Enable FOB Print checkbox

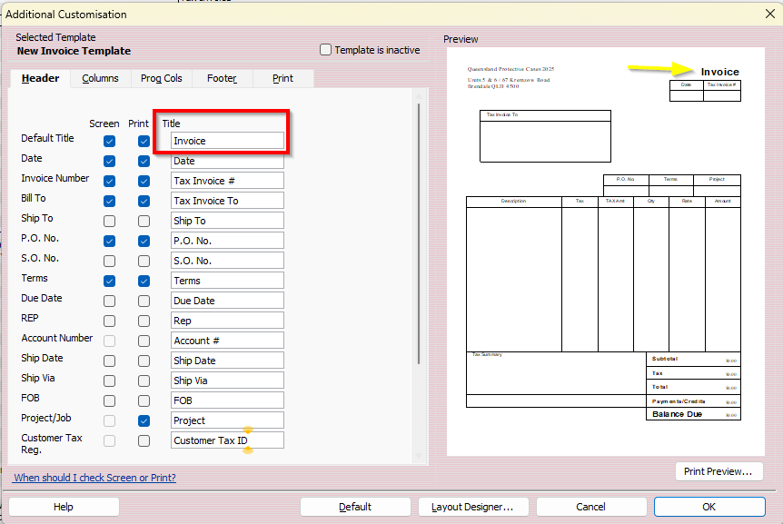click(x=144, y=400)
